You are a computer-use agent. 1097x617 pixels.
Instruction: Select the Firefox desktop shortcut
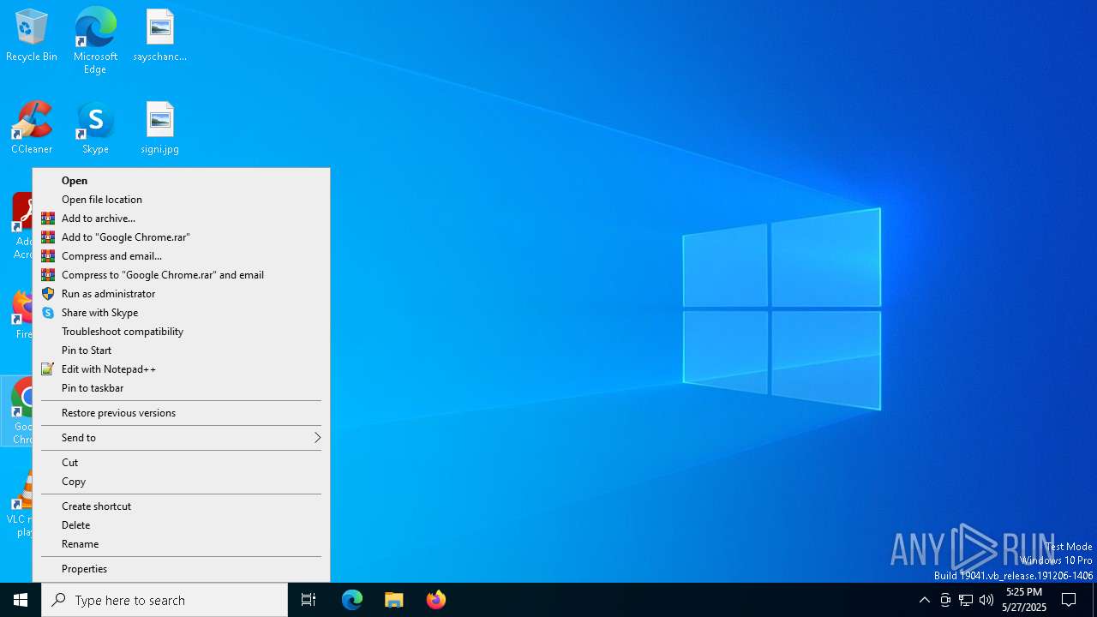point(21,314)
